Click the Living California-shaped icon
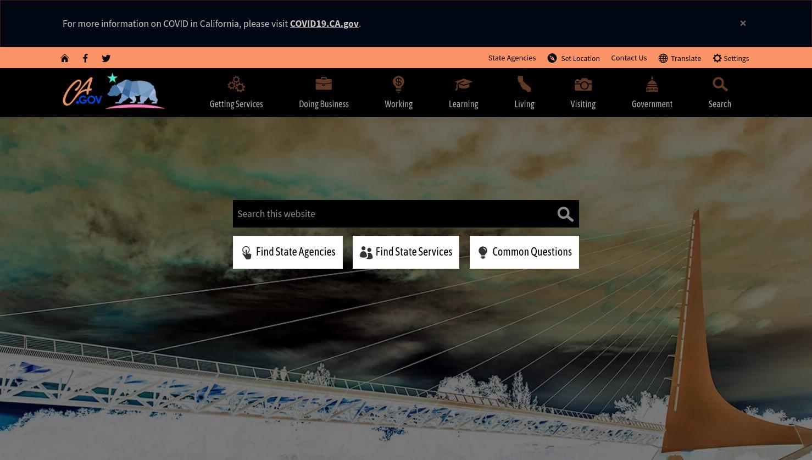 tap(524, 84)
